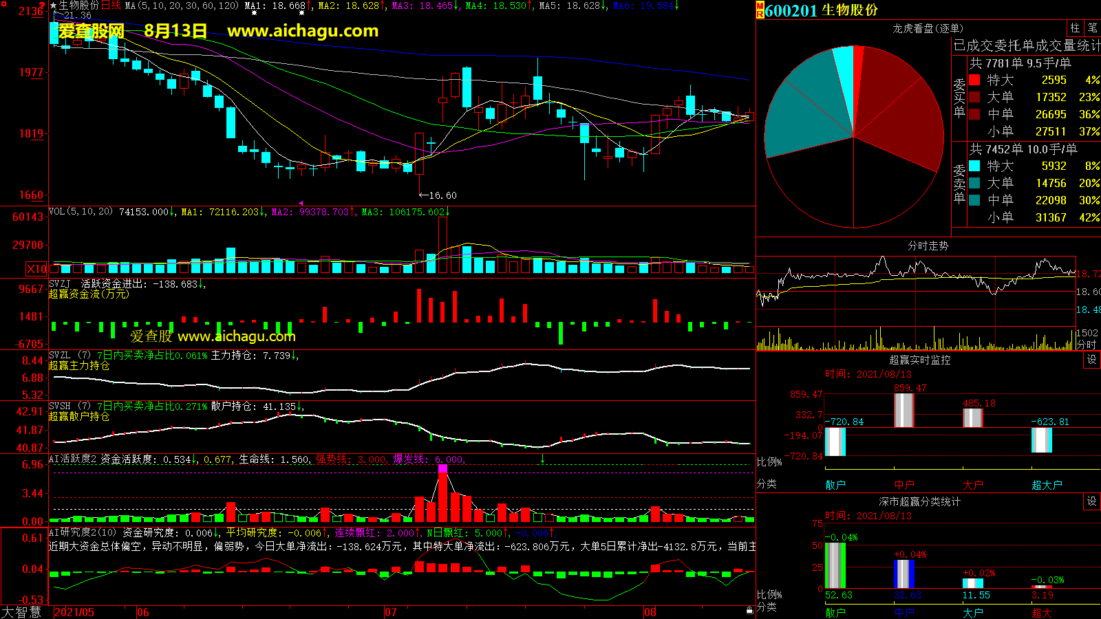Open 设 settings for 超赢实时监控

point(1091,360)
